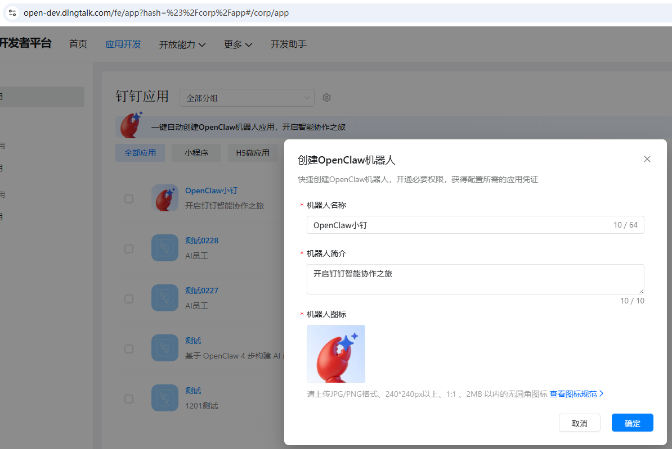Open the 测试 link above 1201测试
672x449 pixels.
tap(193, 391)
